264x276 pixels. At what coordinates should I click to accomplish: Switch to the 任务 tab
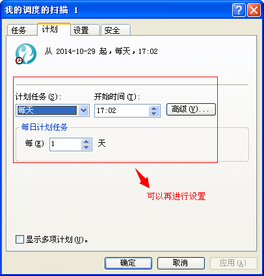(22, 30)
